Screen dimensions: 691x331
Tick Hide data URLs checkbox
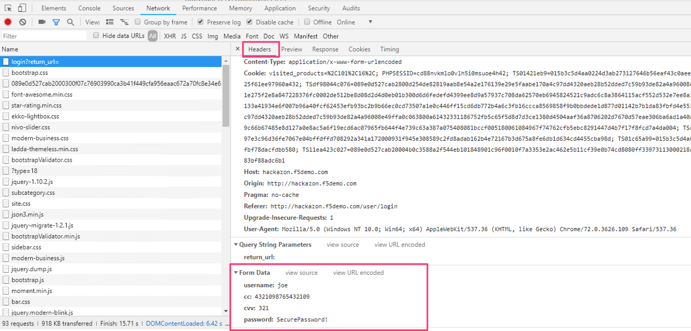point(96,35)
